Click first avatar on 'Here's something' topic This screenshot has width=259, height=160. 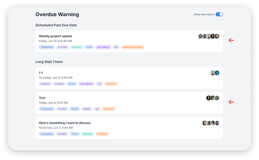205,123
